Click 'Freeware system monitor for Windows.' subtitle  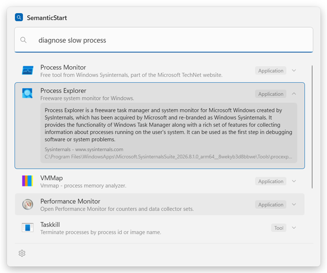pyautogui.click(x=87, y=98)
